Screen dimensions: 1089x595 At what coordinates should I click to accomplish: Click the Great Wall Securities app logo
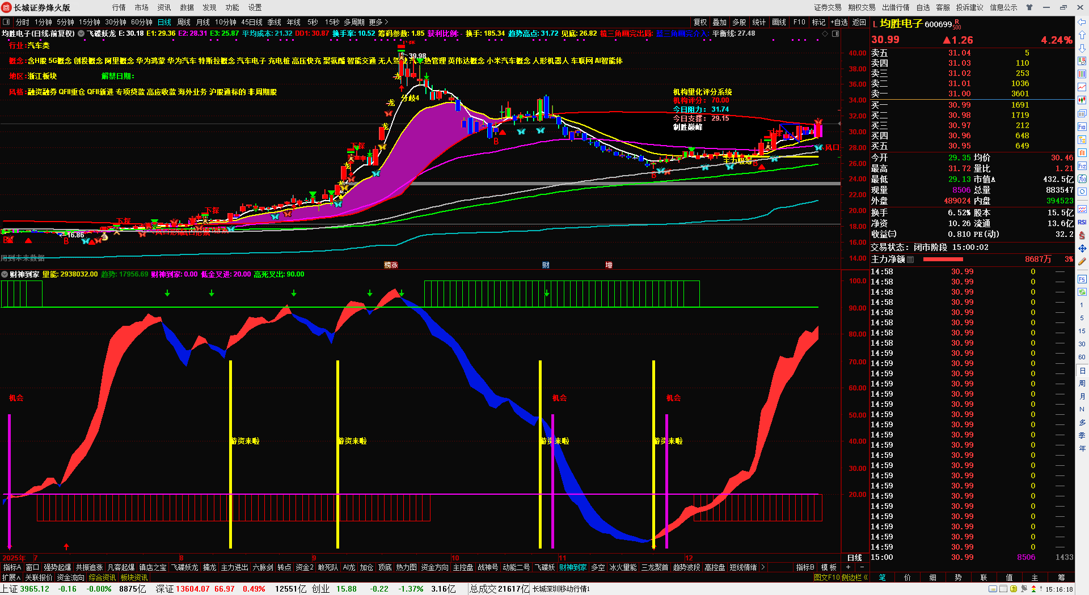point(6,7)
